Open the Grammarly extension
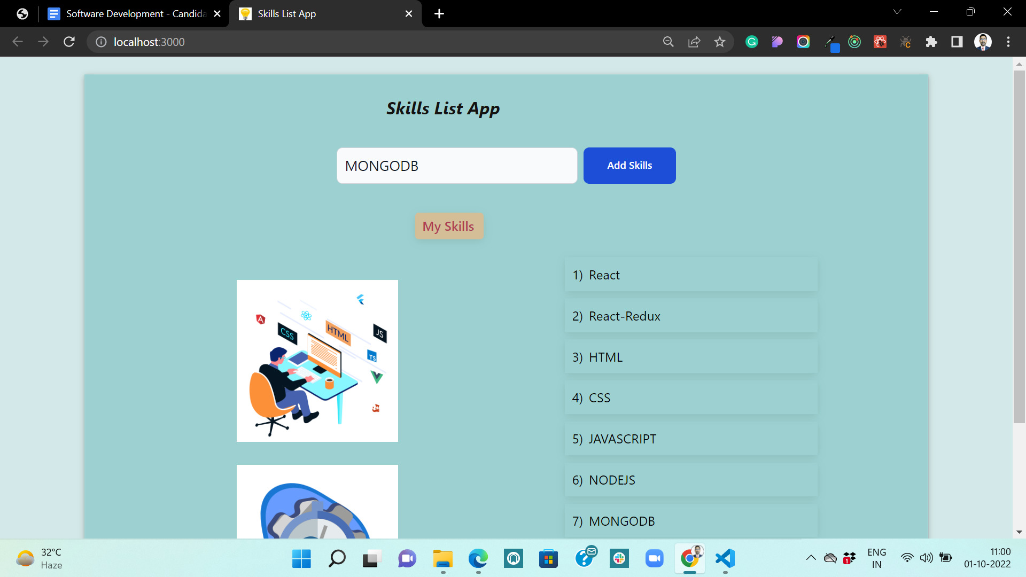Image resolution: width=1026 pixels, height=577 pixels. [752, 42]
